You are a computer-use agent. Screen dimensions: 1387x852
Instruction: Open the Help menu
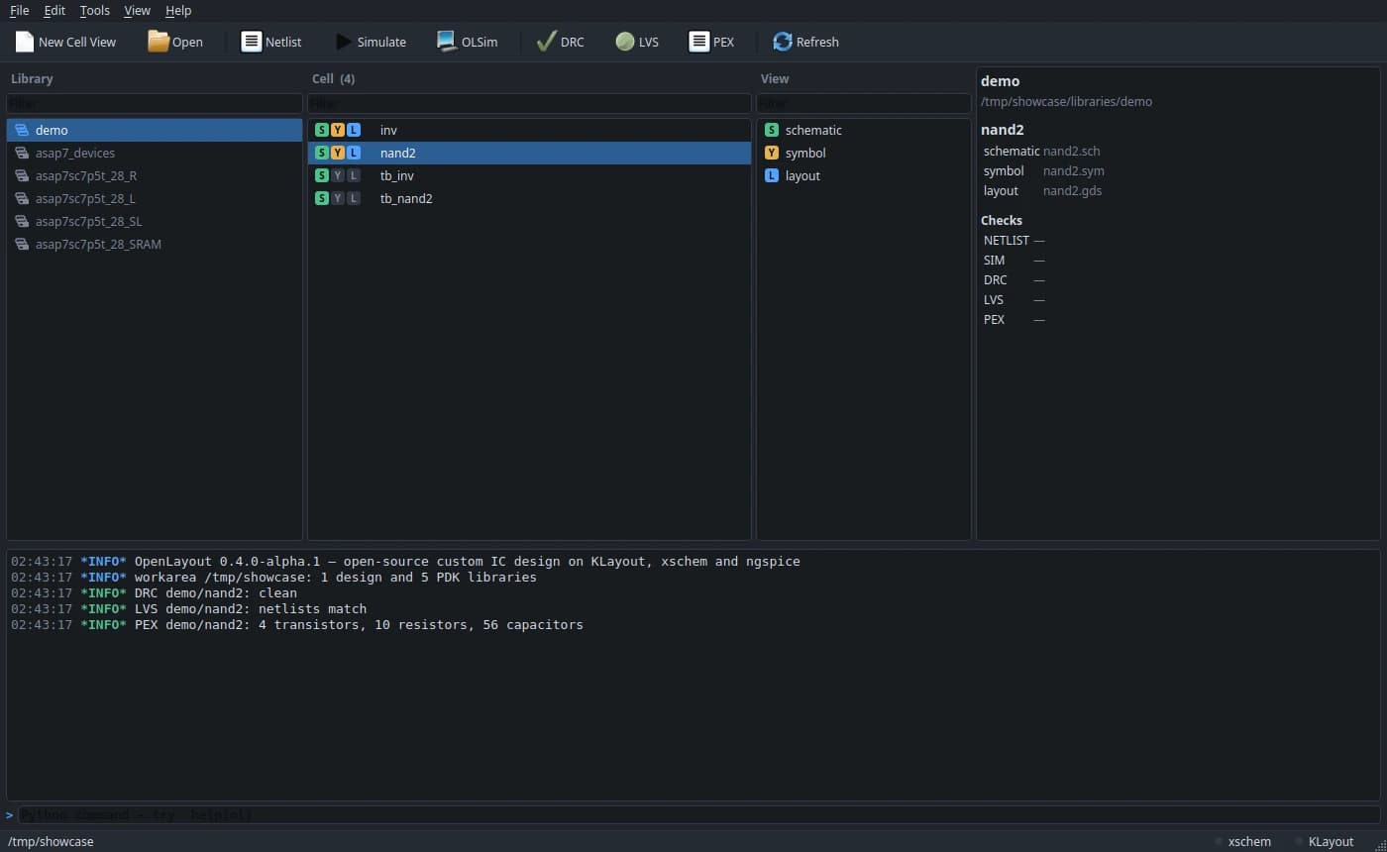(178, 10)
